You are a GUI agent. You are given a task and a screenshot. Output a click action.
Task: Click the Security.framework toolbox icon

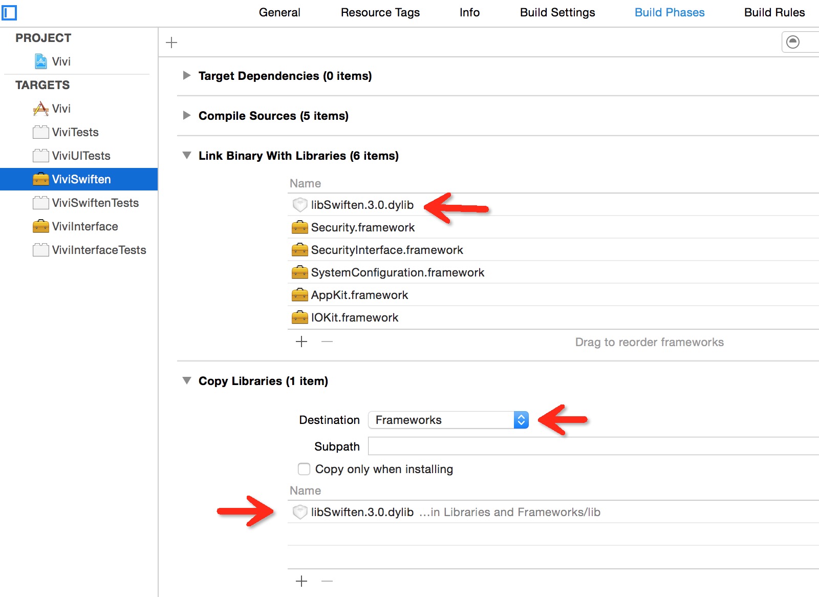click(x=299, y=227)
